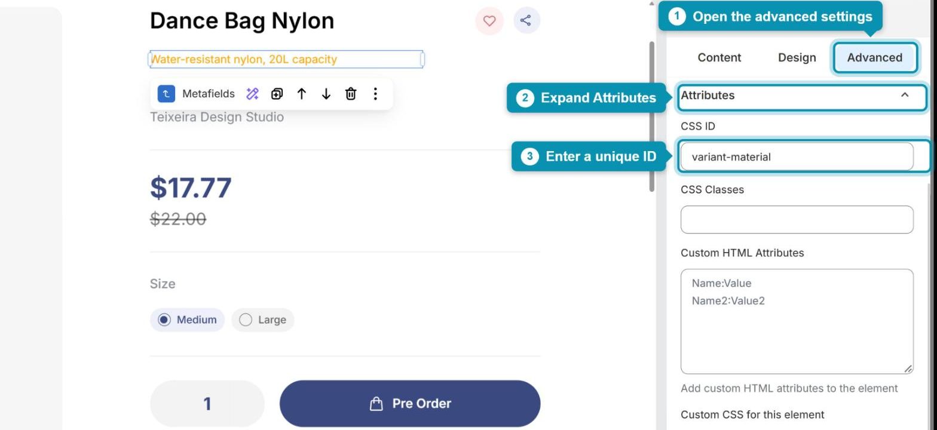Image resolution: width=937 pixels, height=430 pixels.
Task: Focus the CSS Classes input field
Action: [797, 220]
